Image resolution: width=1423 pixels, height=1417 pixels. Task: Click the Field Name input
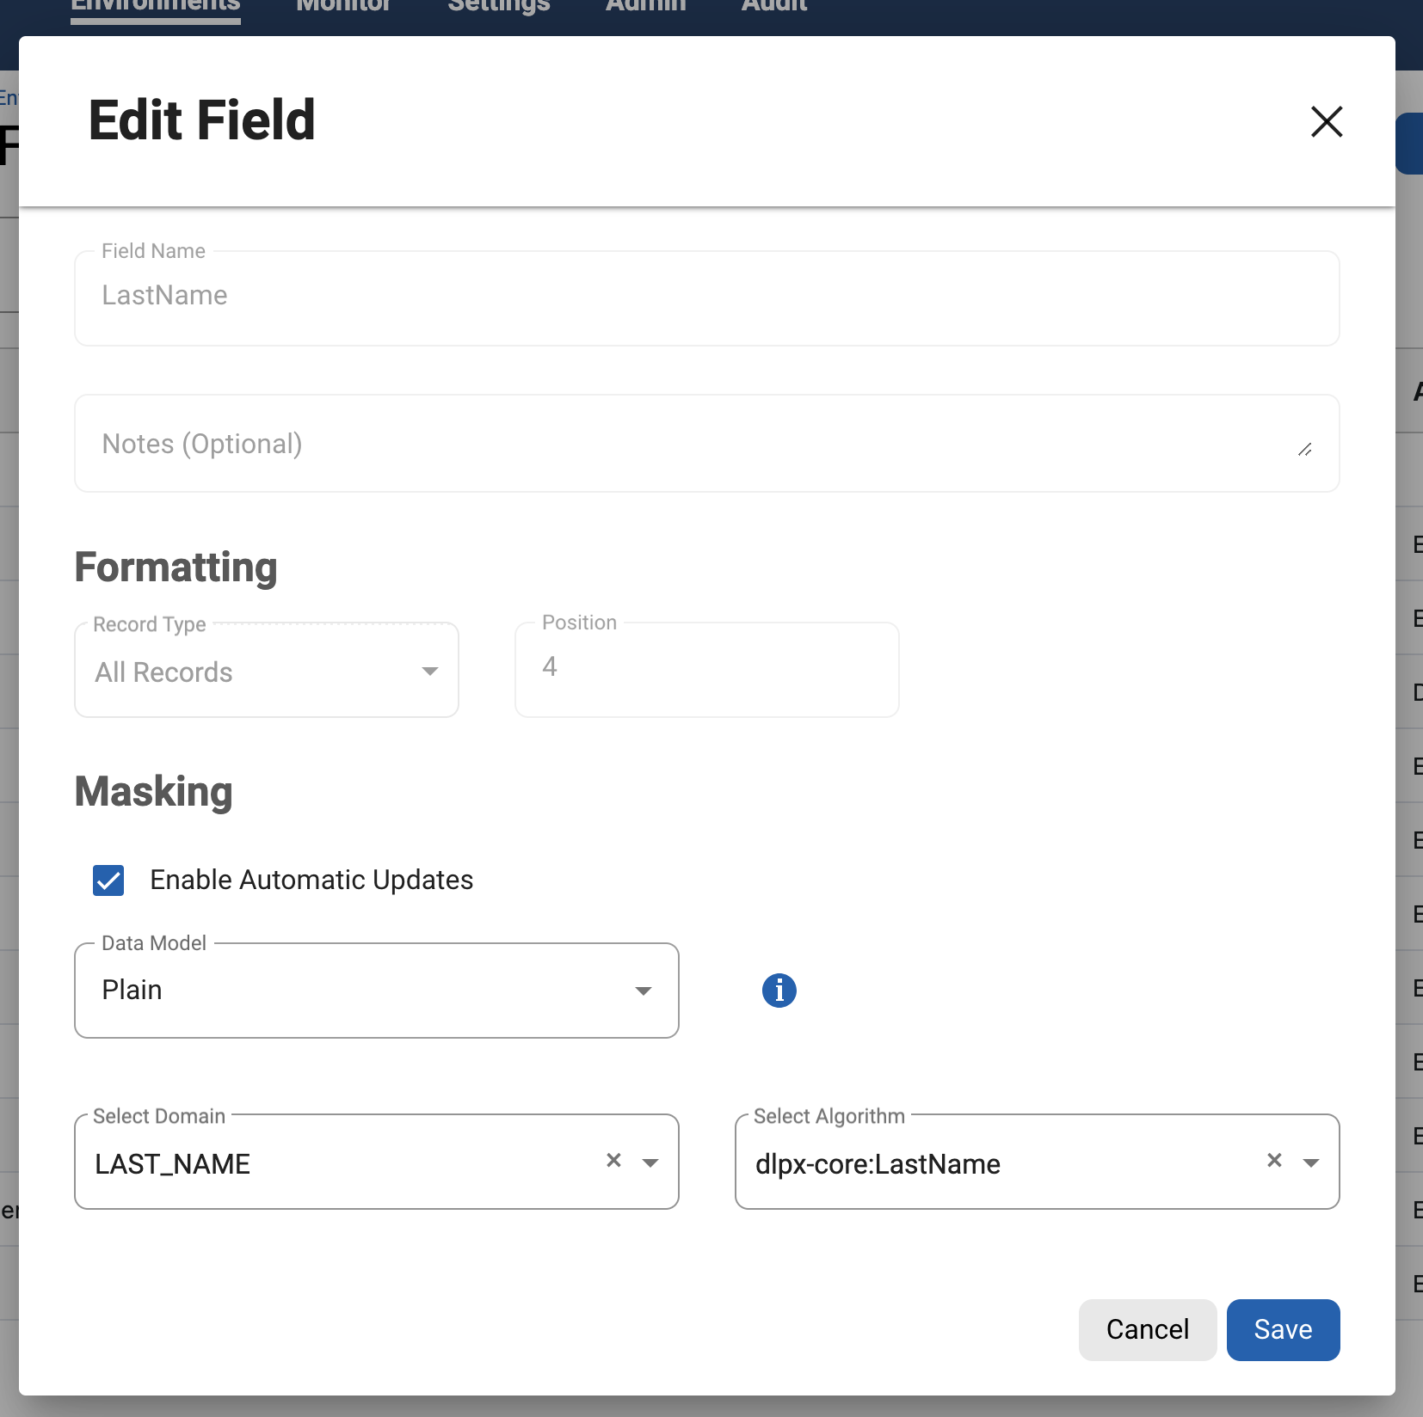707,298
